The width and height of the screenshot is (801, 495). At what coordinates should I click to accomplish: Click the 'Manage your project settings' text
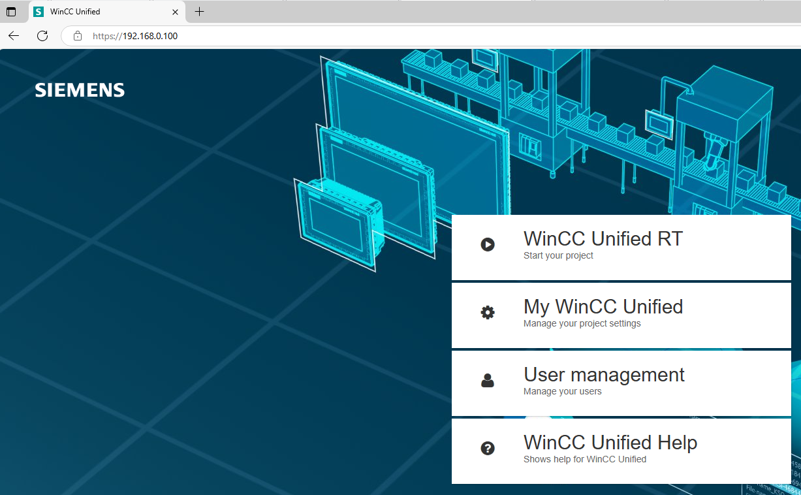(582, 324)
